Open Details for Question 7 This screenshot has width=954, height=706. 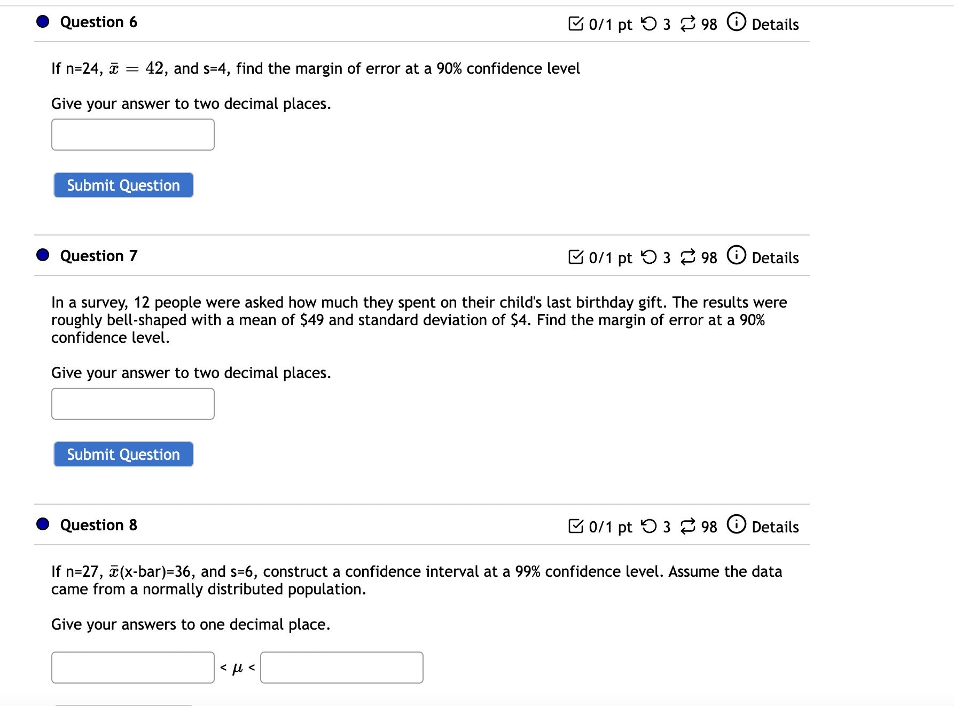(x=775, y=258)
